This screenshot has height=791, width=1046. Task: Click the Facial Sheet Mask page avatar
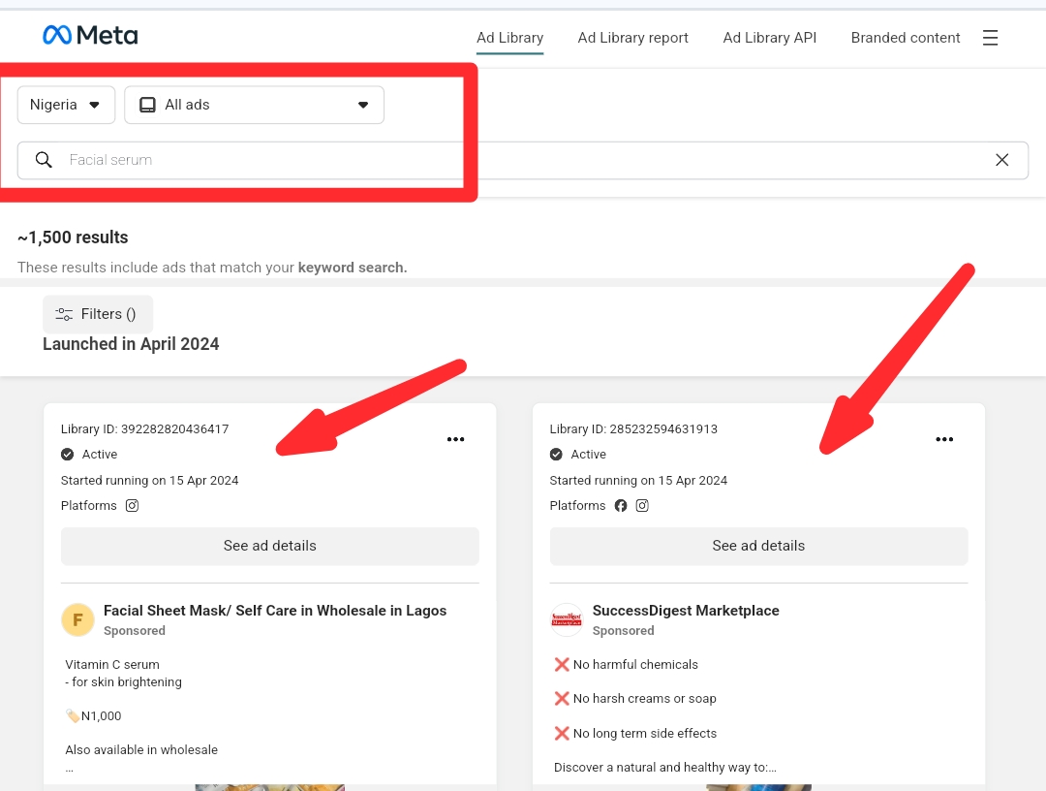pyautogui.click(x=78, y=620)
